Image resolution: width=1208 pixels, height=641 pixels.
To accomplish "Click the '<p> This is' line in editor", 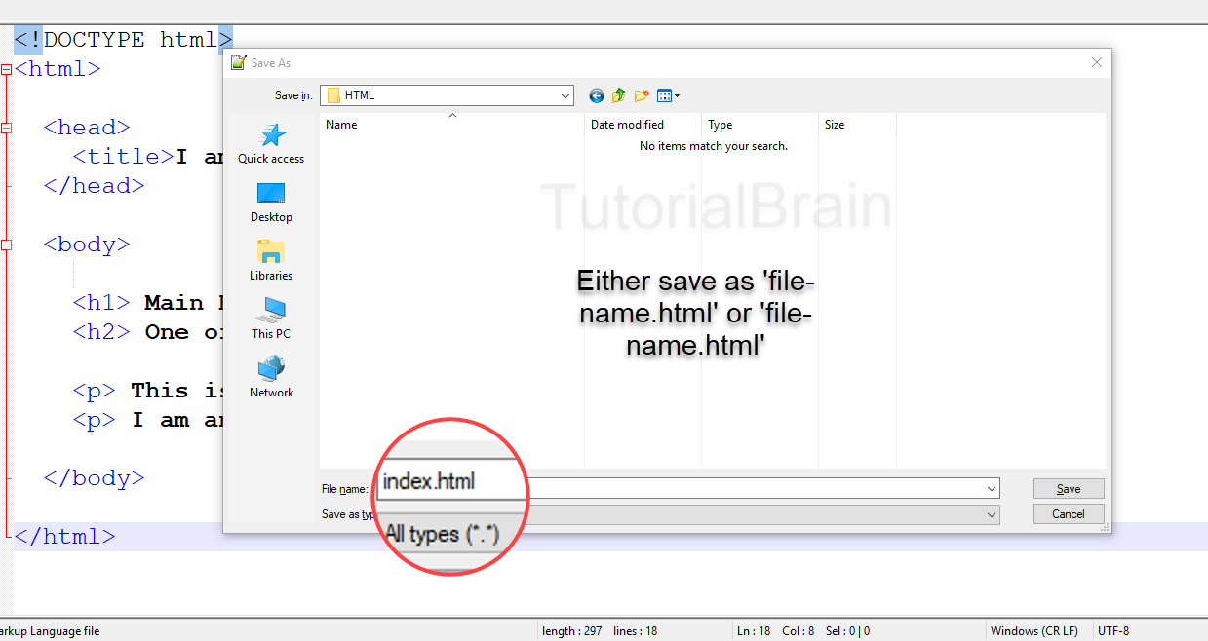I will [146, 391].
